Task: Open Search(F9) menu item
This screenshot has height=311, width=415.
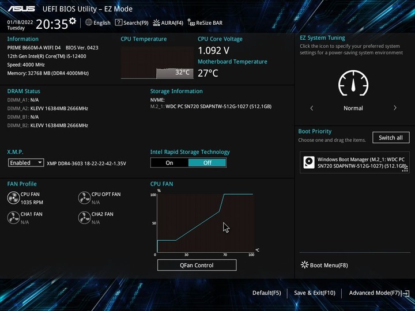Action: [x=136, y=22]
